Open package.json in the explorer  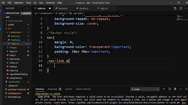[17, 93]
